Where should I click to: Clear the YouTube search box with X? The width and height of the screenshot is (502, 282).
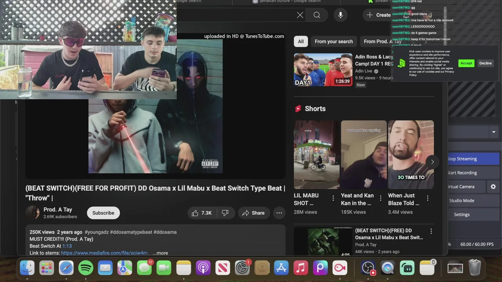click(x=300, y=15)
